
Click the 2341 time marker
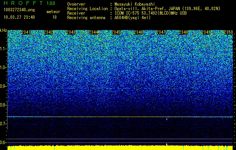tap(26, 32)
